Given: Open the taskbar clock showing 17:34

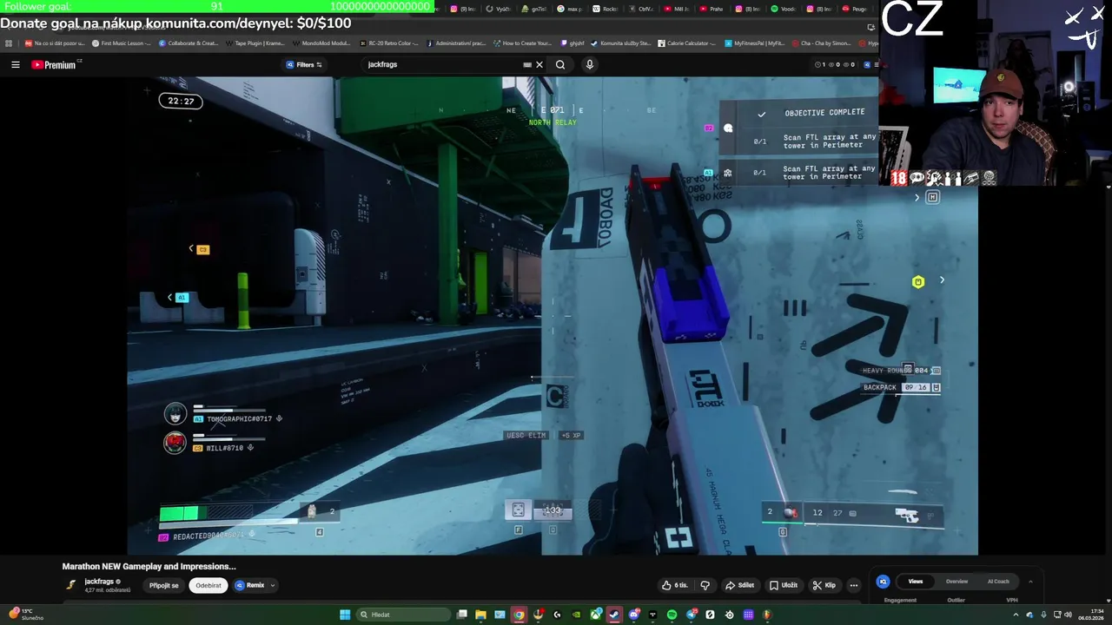Looking at the screenshot, I should (1090, 615).
